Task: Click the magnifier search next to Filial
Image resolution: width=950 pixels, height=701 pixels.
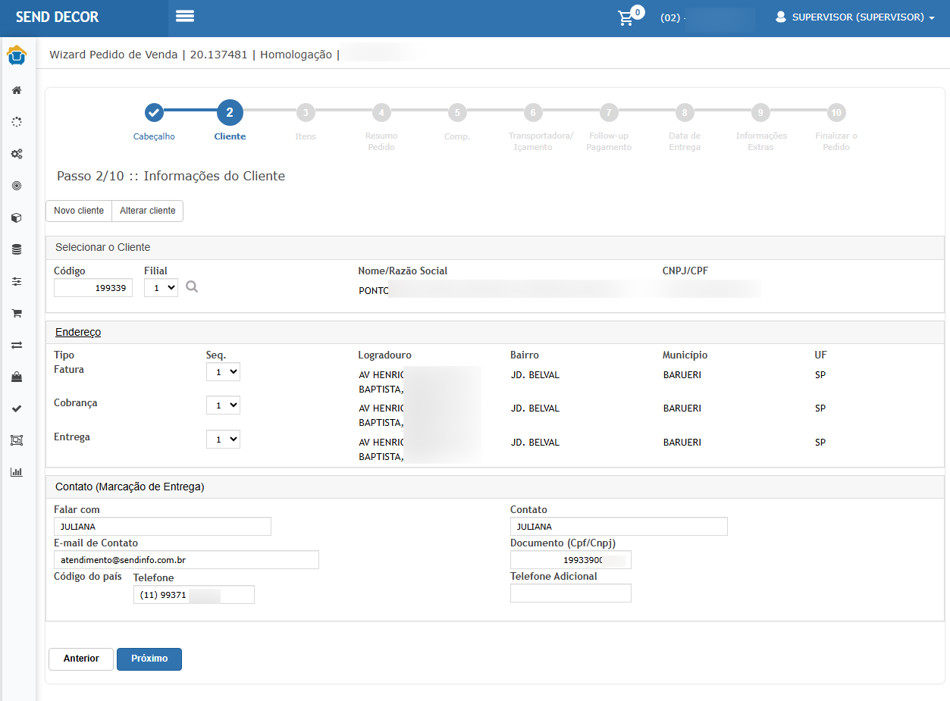Action: pyautogui.click(x=192, y=287)
